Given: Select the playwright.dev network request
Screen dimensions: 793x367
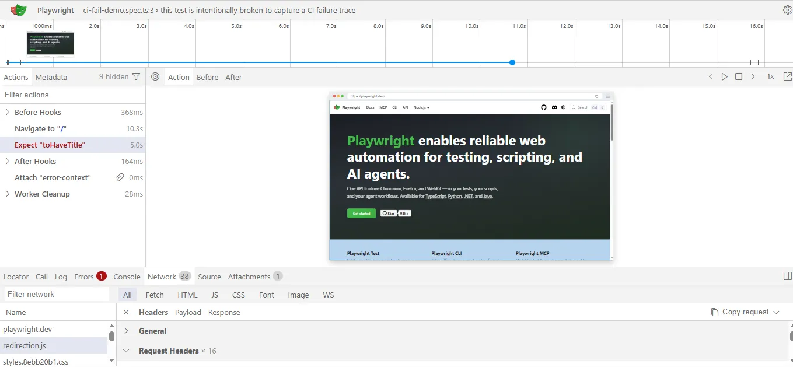Looking at the screenshot, I should 54,329.
